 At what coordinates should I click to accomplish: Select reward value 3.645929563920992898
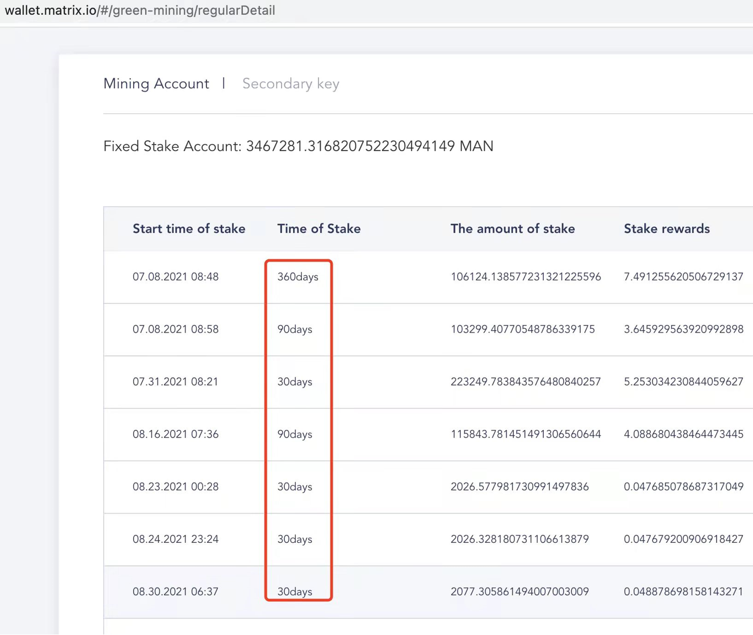pyautogui.click(x=683, y=329)
